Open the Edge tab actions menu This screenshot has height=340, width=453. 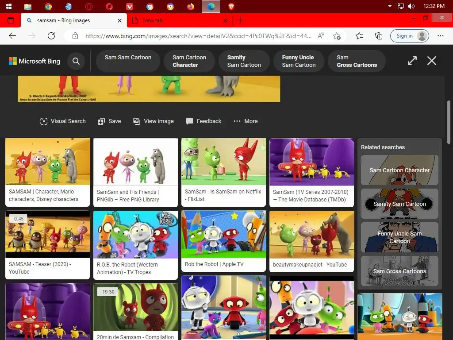(11, 20)
